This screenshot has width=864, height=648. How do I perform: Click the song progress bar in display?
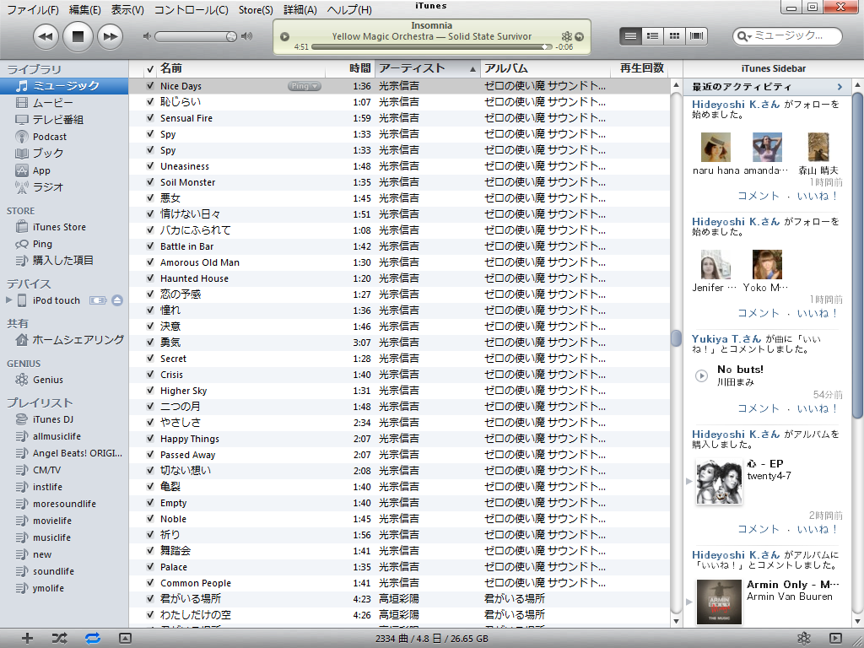[431, 47]
